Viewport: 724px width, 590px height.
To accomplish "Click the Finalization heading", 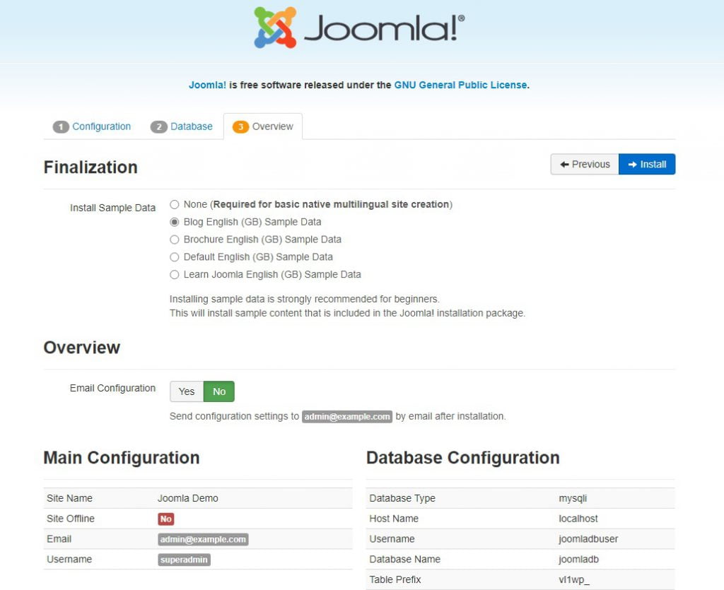I will click(x=90, y=167).
